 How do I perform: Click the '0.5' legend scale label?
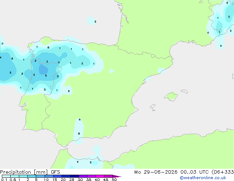click(13, 180)
